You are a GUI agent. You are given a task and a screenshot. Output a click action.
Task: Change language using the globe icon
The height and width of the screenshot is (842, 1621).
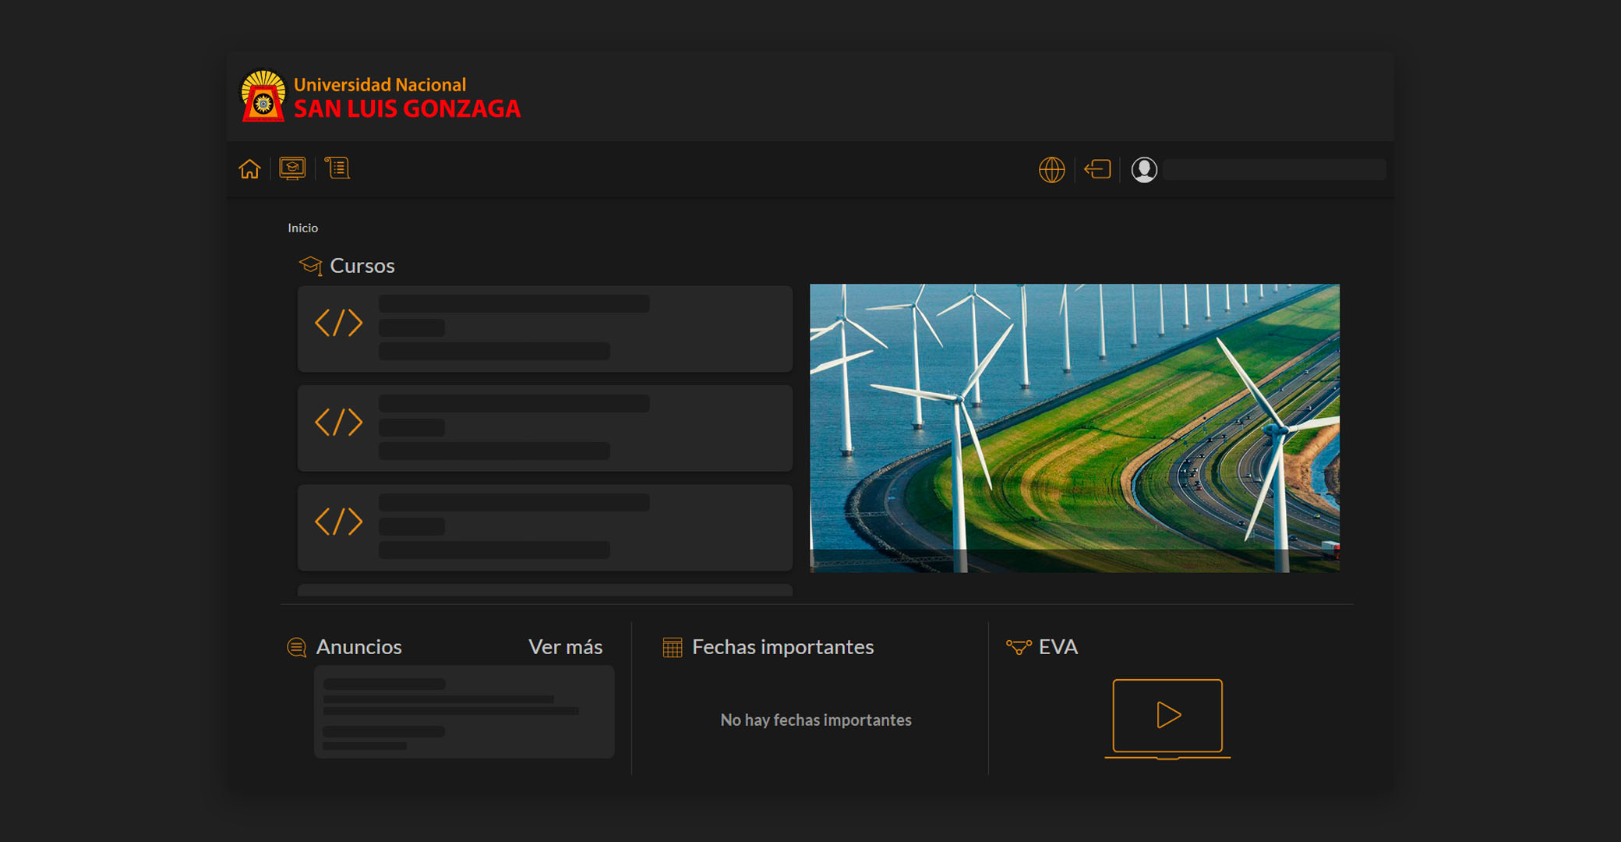coord(1051,169)
